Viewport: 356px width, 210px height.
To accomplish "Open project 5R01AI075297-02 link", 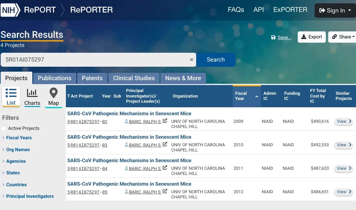I will pyautogui.click(x=87, y=122).
